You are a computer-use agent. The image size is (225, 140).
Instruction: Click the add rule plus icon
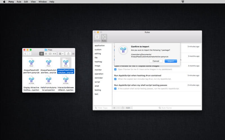(114, 108)
